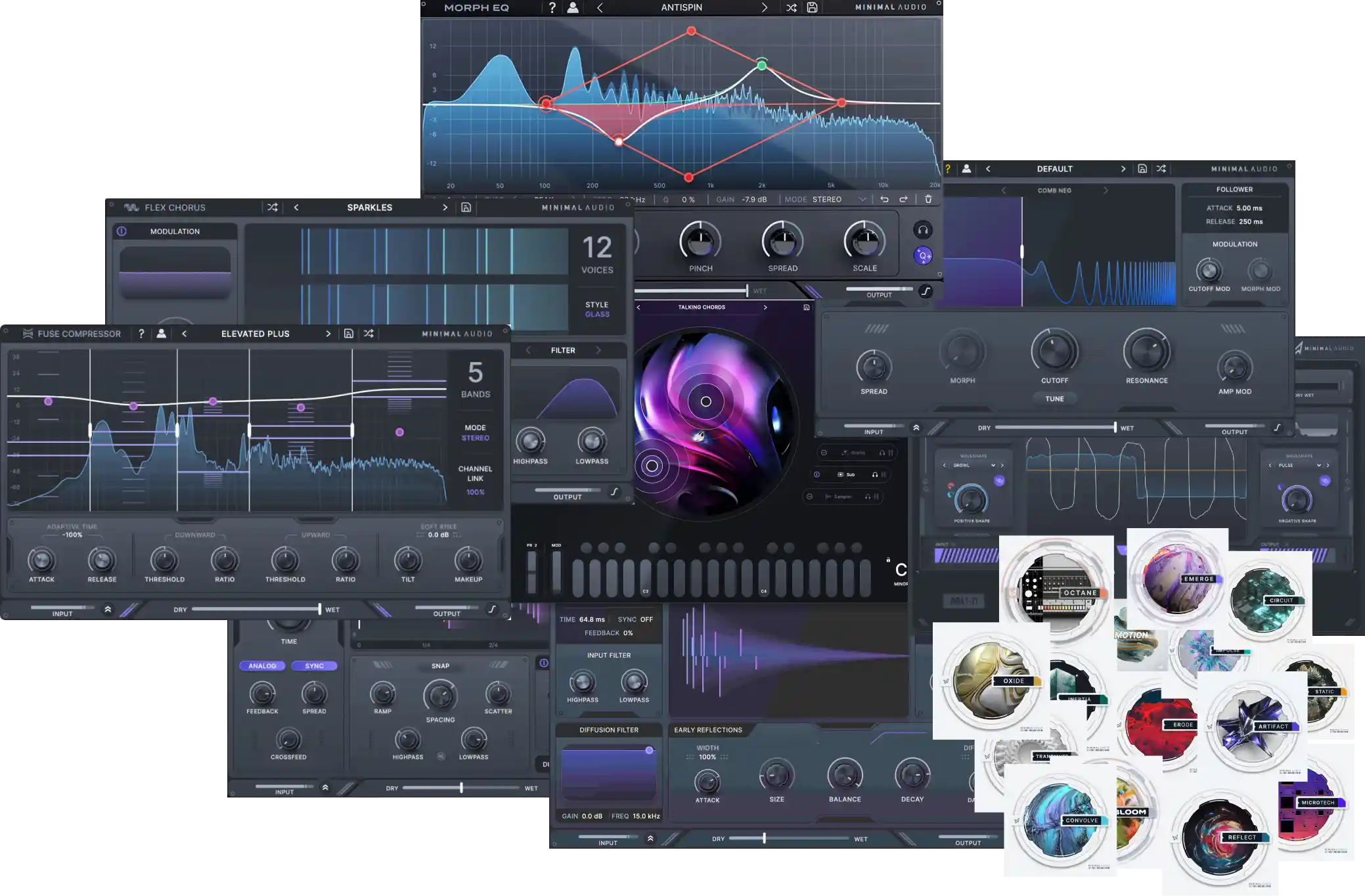Click the save preset icon in Fuse Compressor
This screenshot has width=1365, height=896.
[x=349, y=333]
